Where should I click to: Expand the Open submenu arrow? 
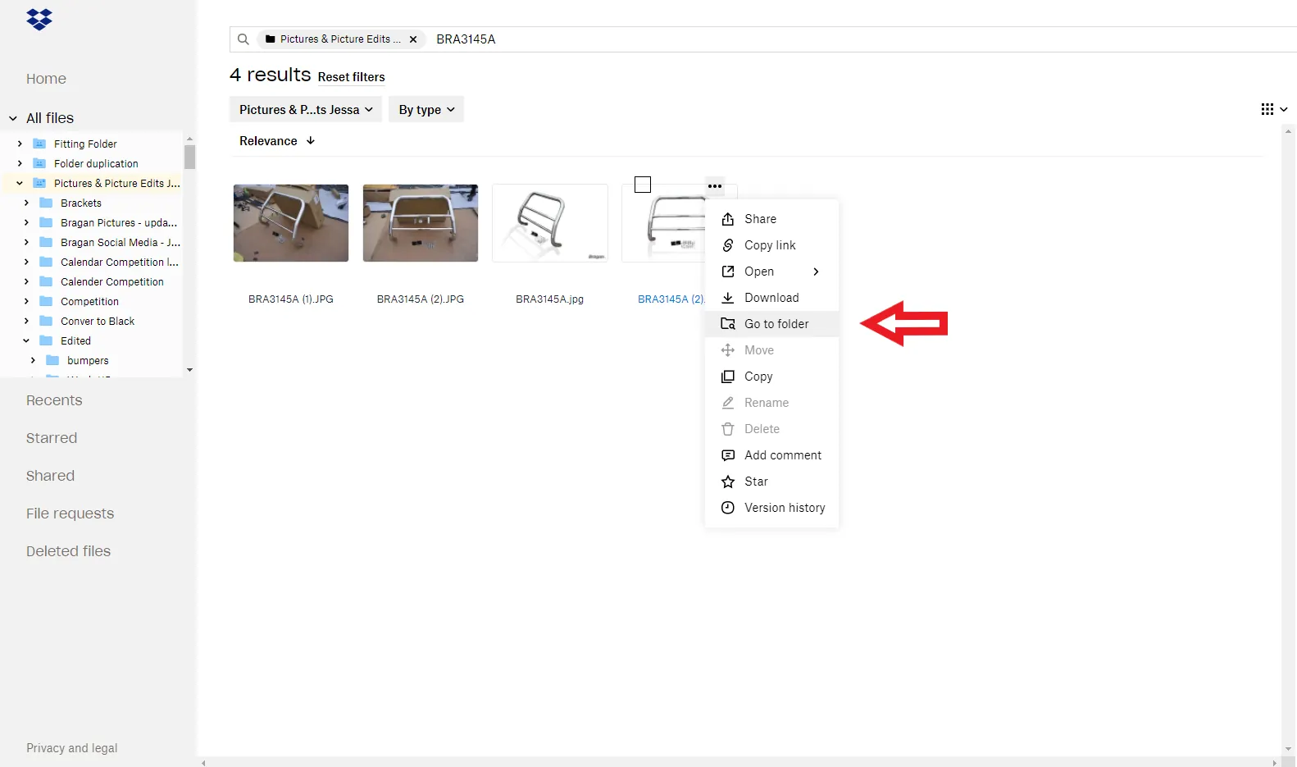[816, 272]
